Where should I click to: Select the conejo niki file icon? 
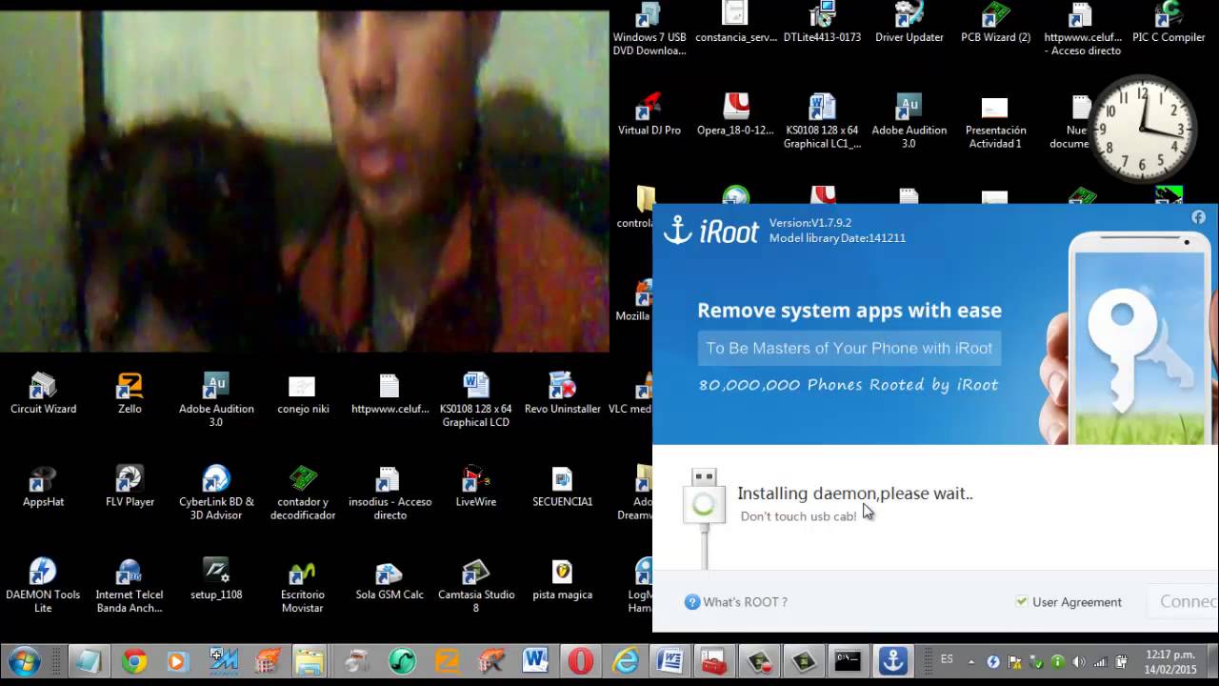point(302,393)
